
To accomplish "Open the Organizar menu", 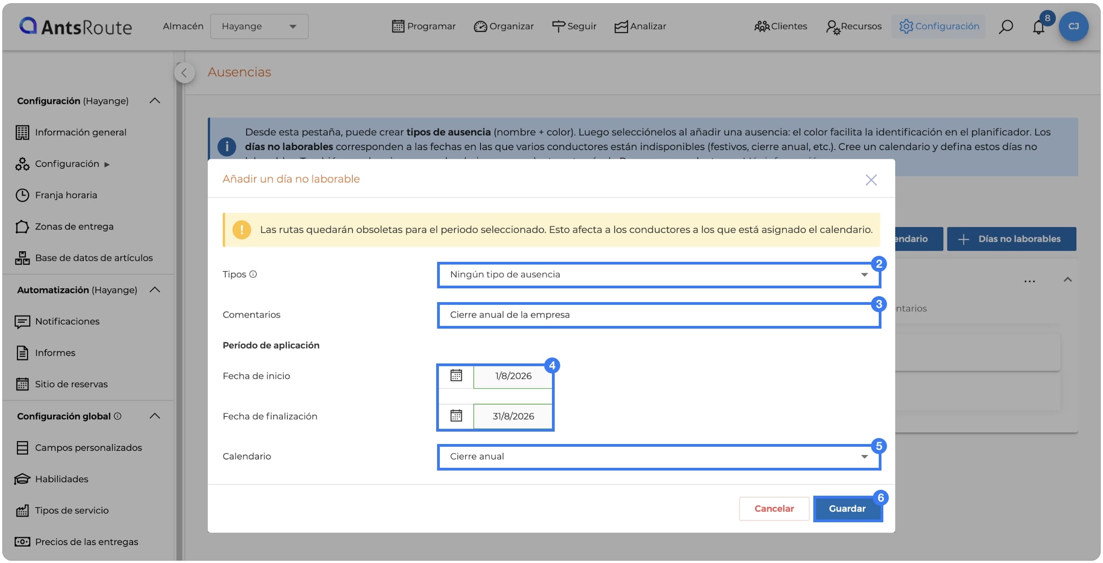I will point(504,27).
